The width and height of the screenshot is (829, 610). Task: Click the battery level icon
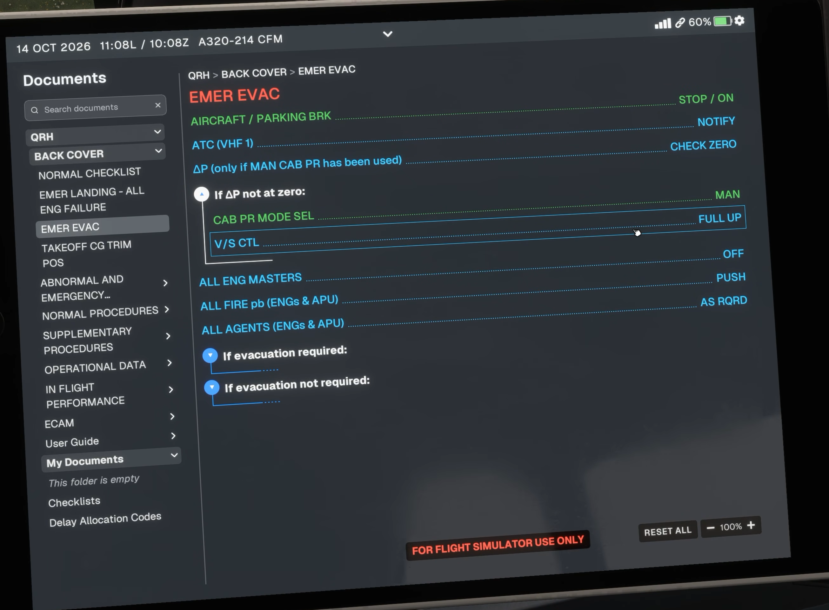pyautogui.click(x=723, y=21)
